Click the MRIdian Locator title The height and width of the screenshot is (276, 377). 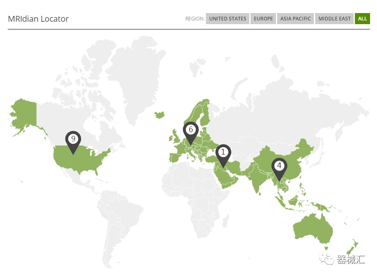tap(38, 19)
